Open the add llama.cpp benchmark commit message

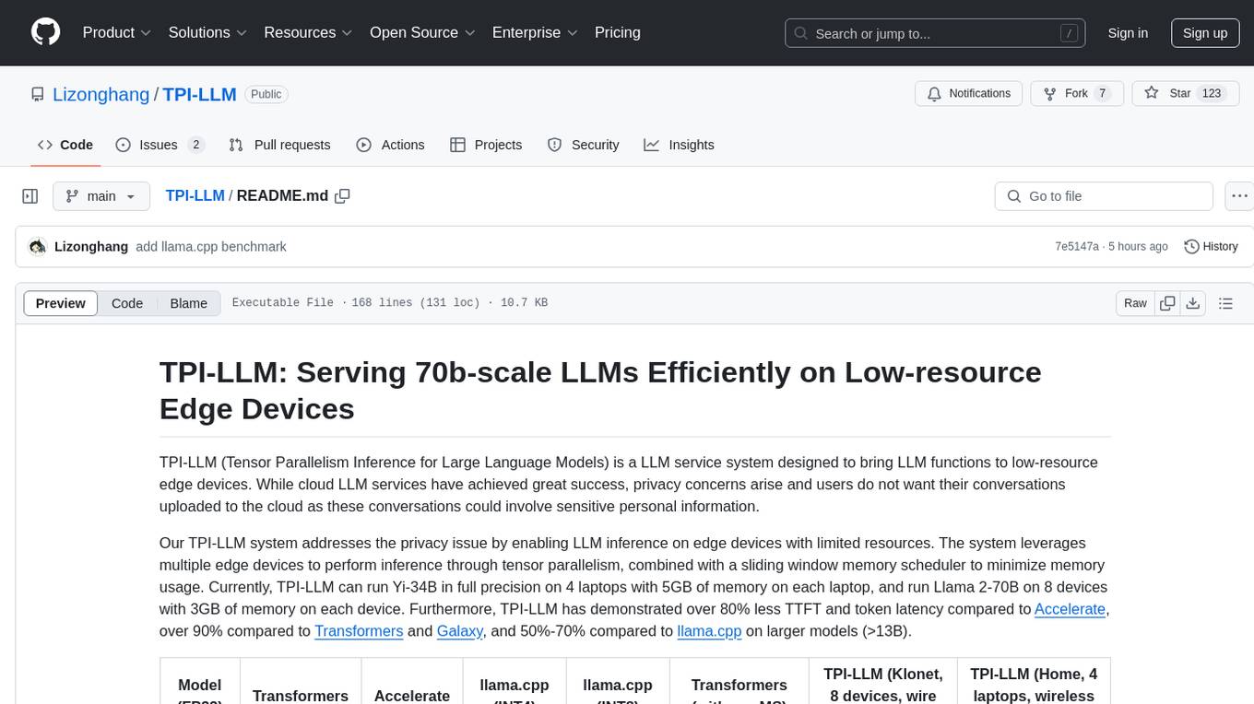point(211,247)
